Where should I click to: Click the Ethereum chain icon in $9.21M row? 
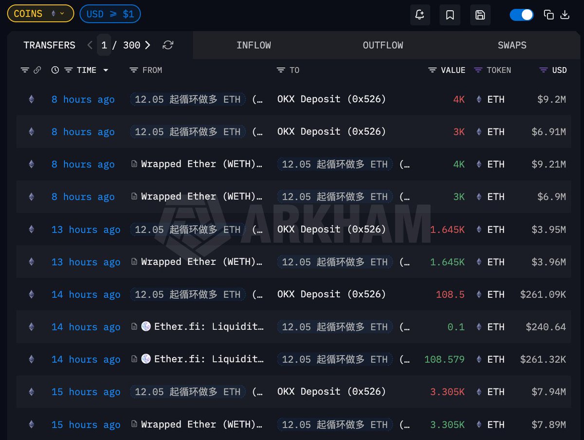(32, 165)
